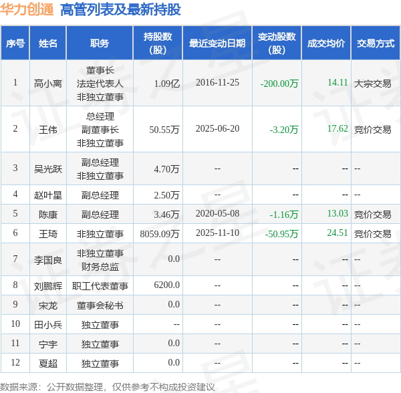
Task: Click the change value -1.16万
Action: 284,215
